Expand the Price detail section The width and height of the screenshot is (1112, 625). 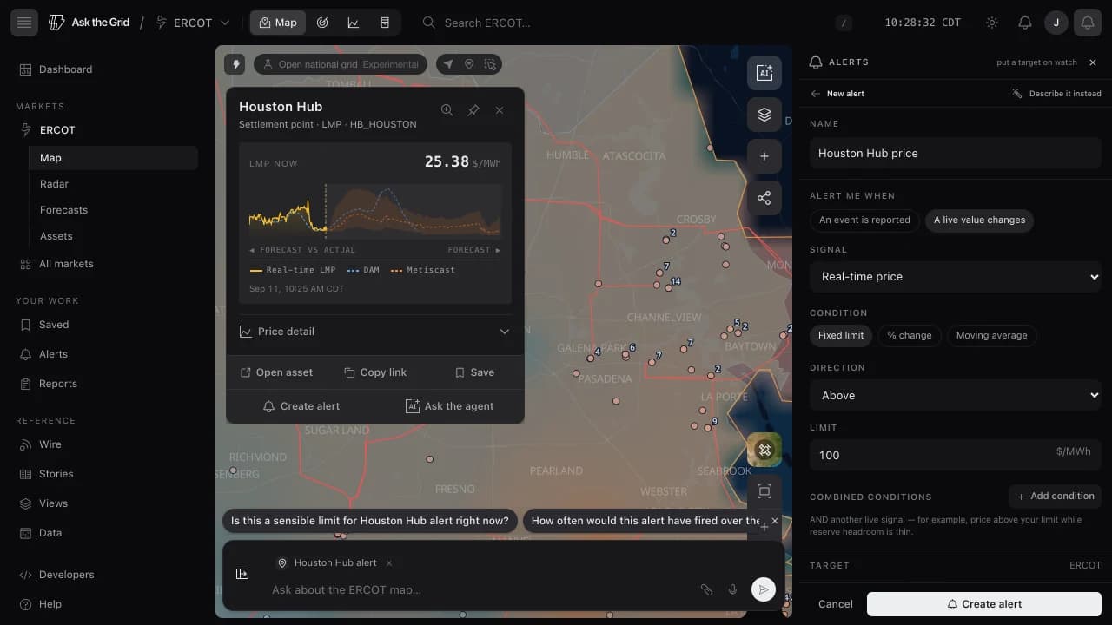click(374, 332)
